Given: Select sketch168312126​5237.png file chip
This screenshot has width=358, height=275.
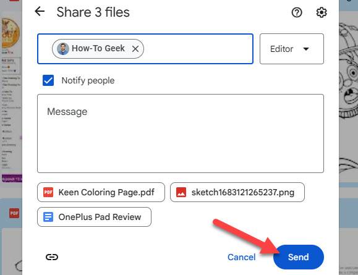Looking at the screenshot, I should (237, 192).
